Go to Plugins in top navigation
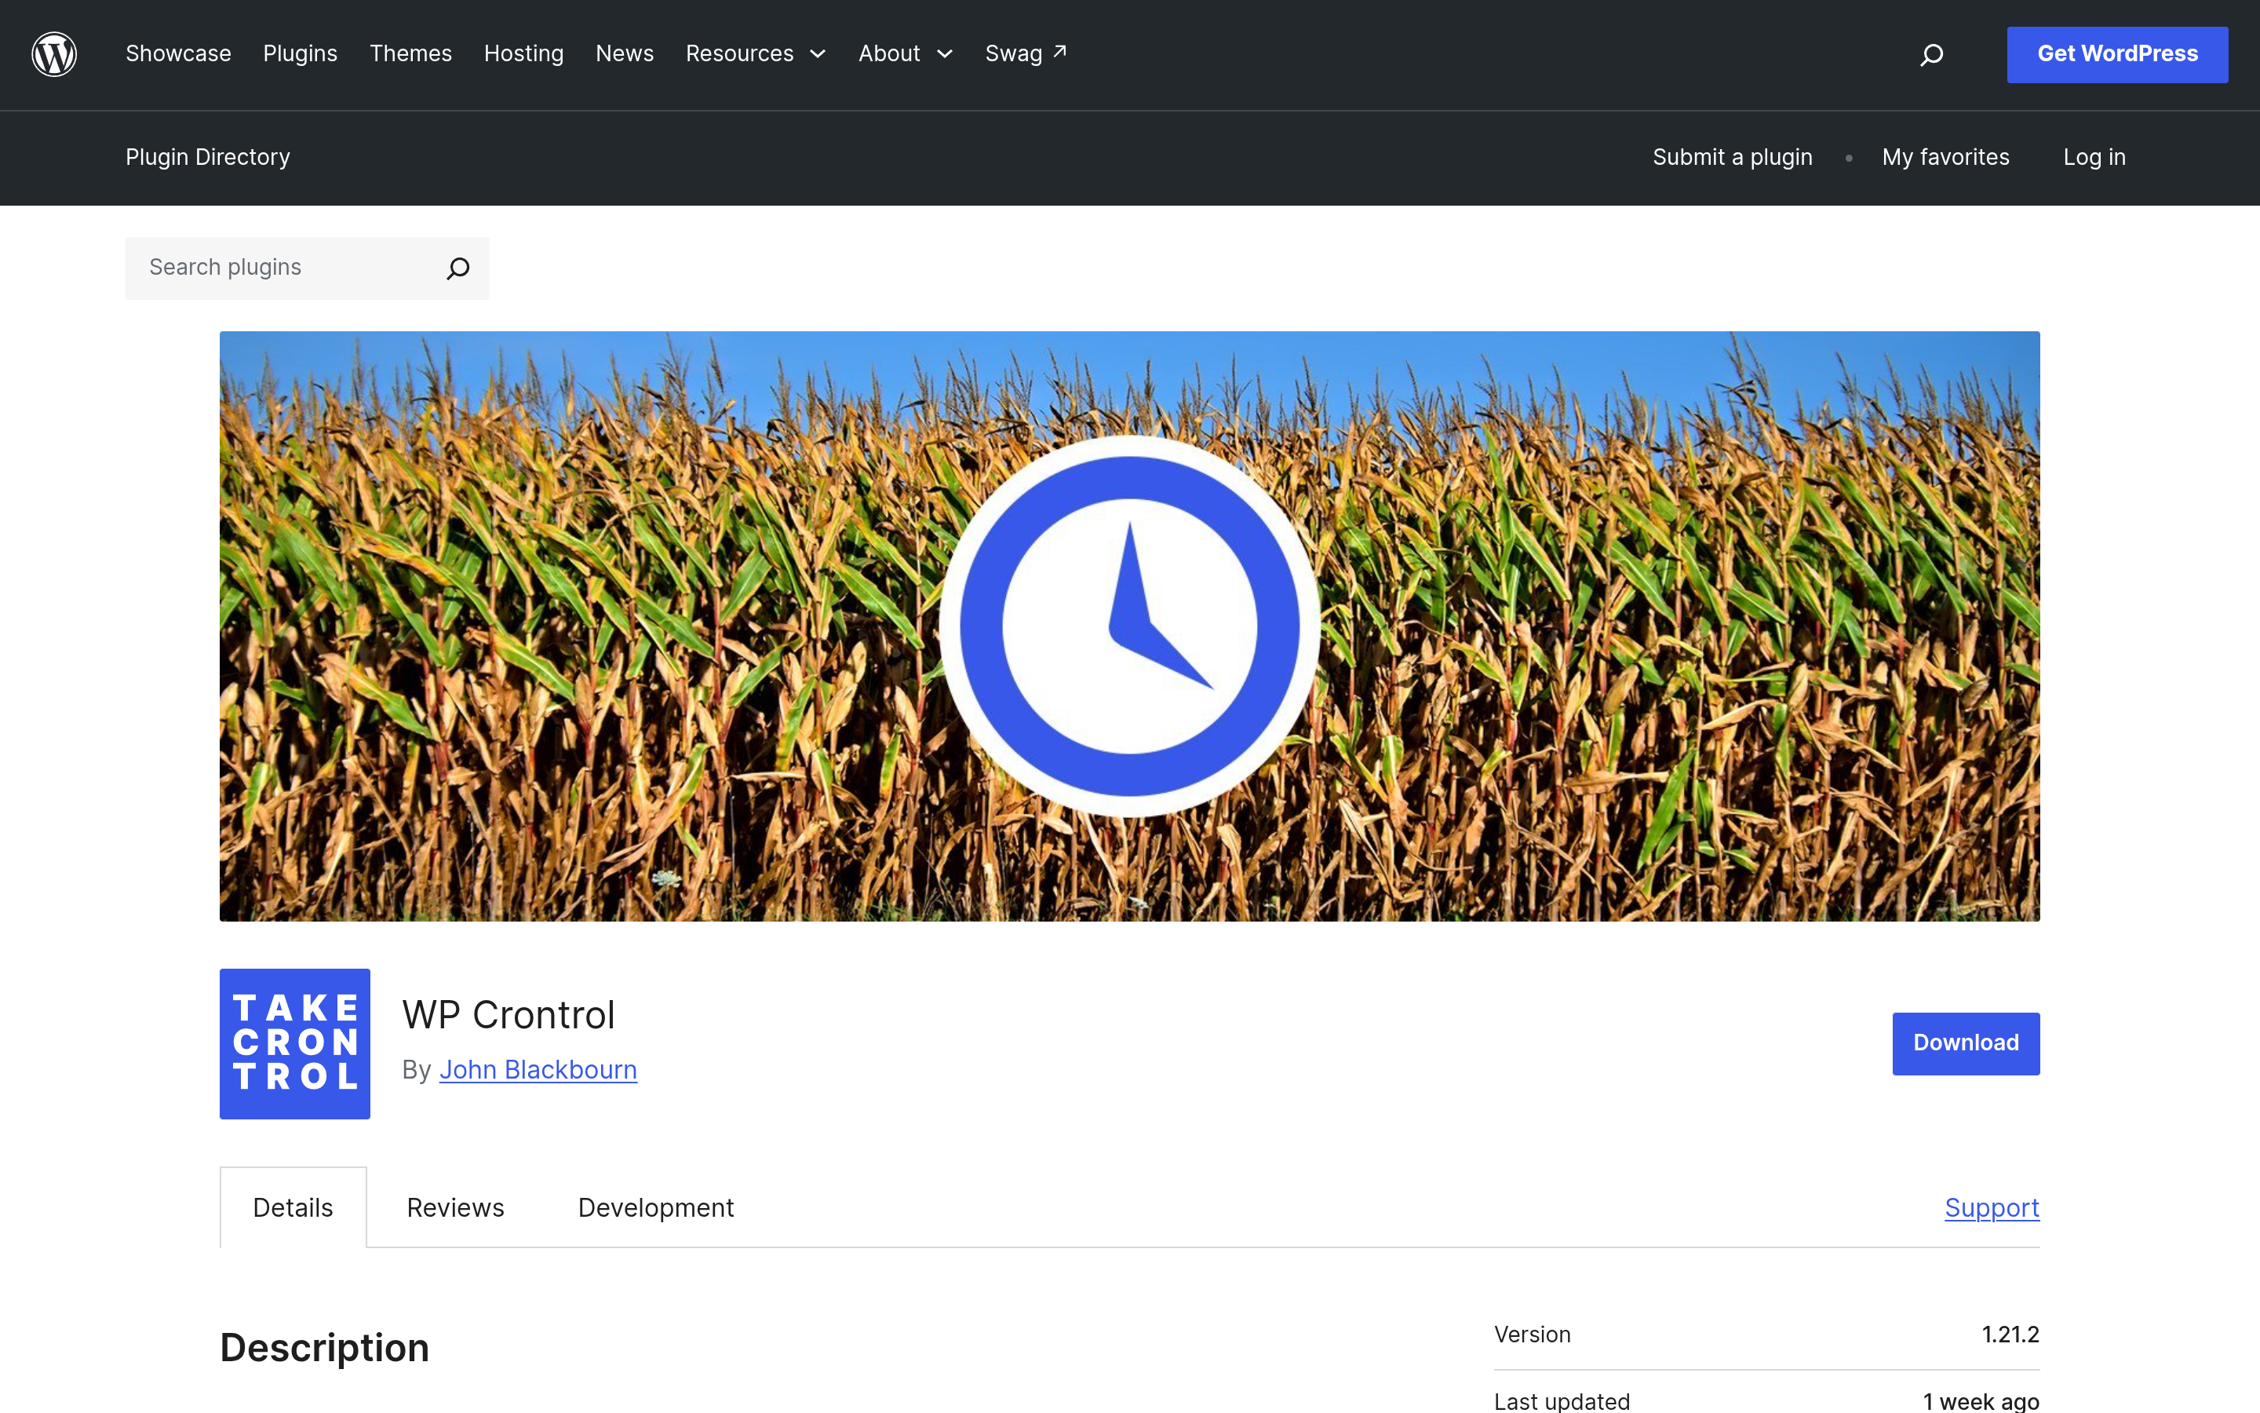2260x1413 pixels. pos(300,53)
